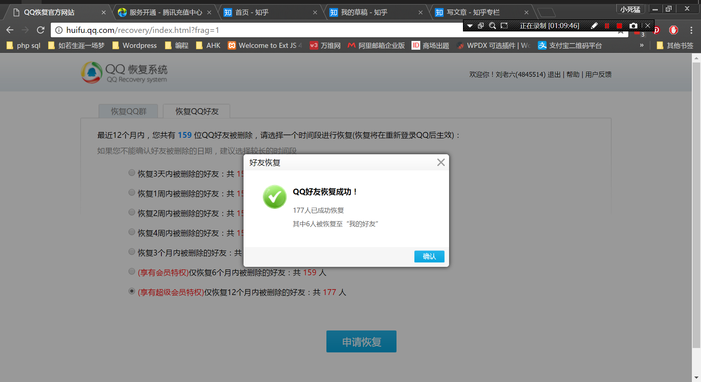Click the 申请恢复 button
The width and height of the screenshot is (701, 382).
(361, 341)
